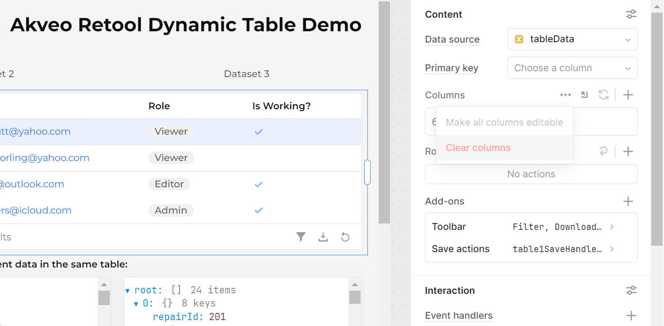Image resolution: width=664 pixels, height=326 pixels.
Task: Open the Primary key Choose a column dropdown
Action: point(572,68)
